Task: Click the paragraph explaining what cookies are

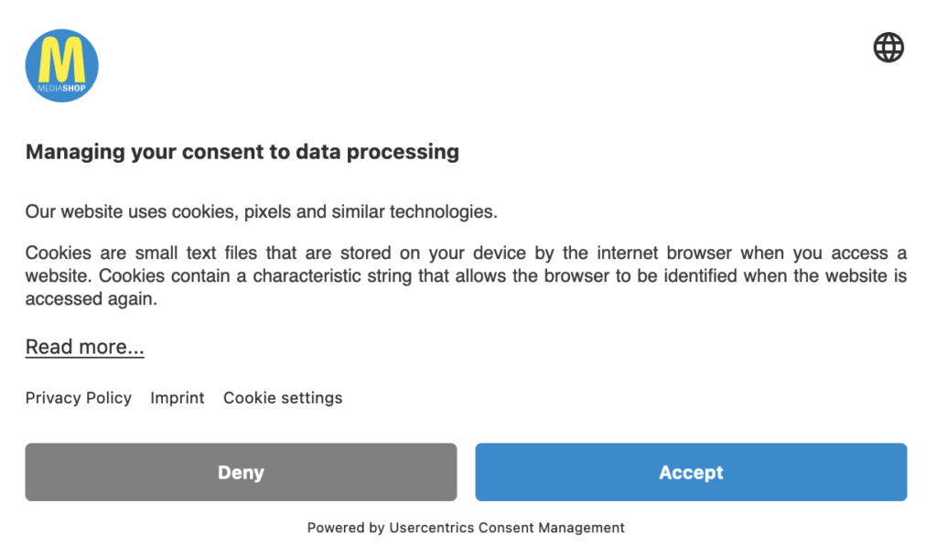Action: (466, 275)
